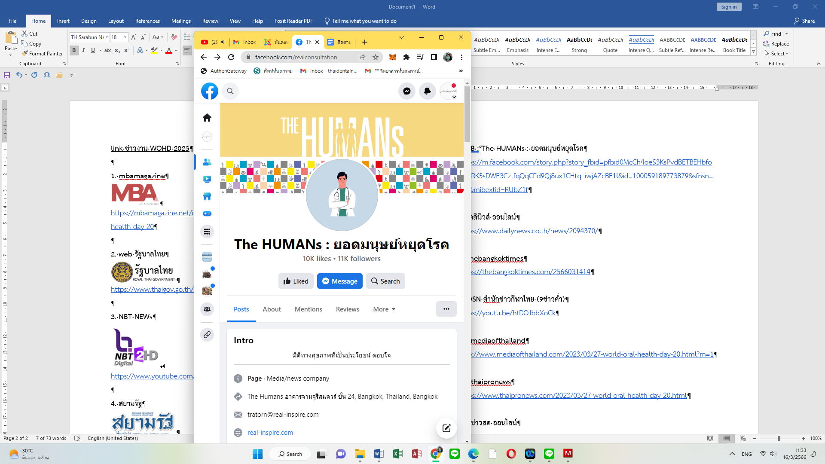Open Facebook sidebar Friends icon
The image size is (825, 464).
207,162
